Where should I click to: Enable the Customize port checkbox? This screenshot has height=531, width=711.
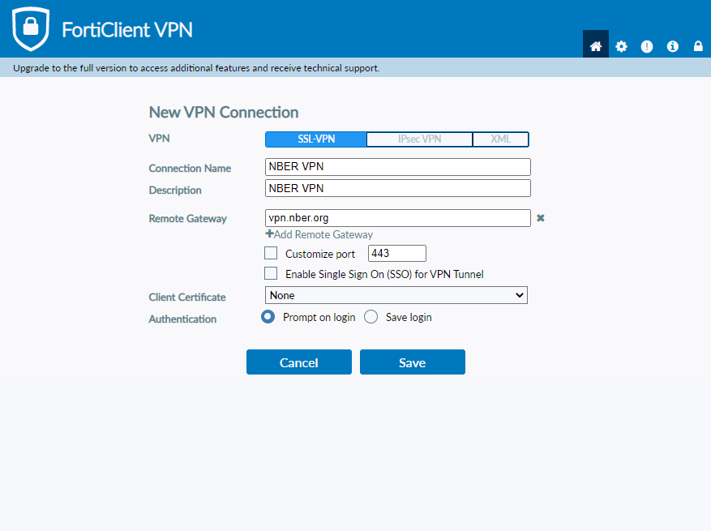pos(271,254)
